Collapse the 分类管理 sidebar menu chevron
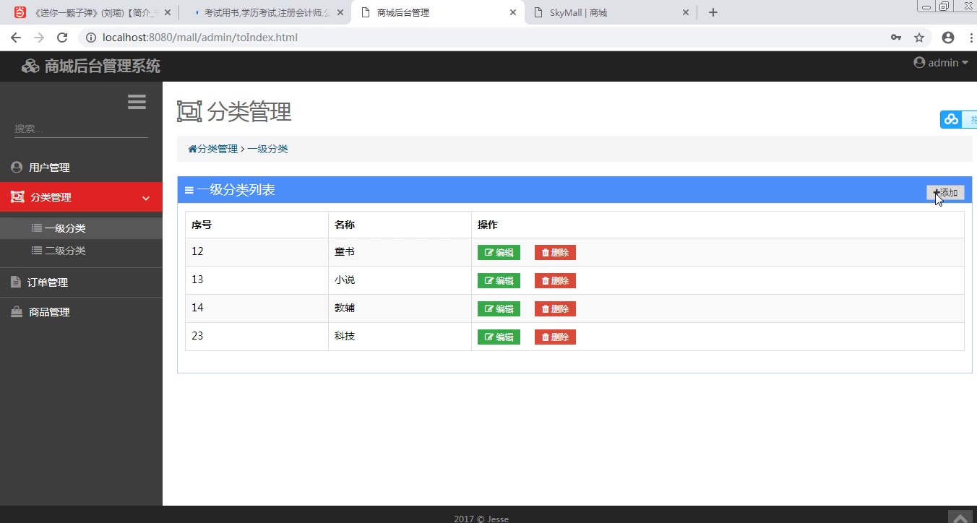Screen dimensions: 977x523 coord(146,198)
